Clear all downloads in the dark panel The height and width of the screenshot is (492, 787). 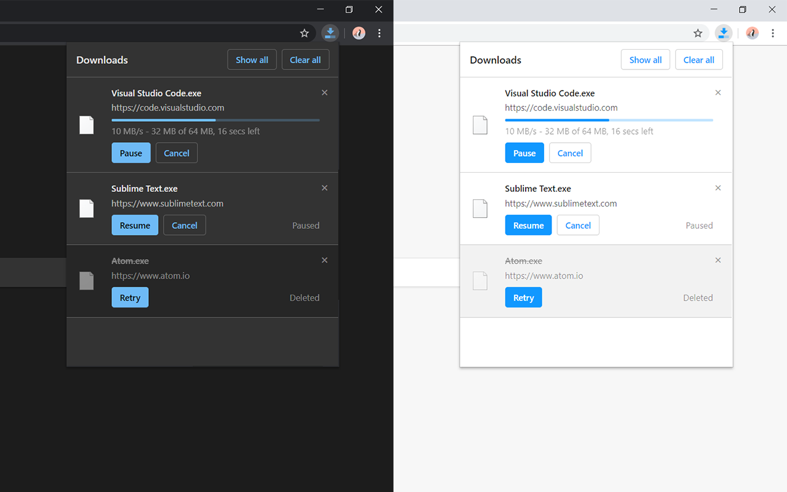point(306,60)
